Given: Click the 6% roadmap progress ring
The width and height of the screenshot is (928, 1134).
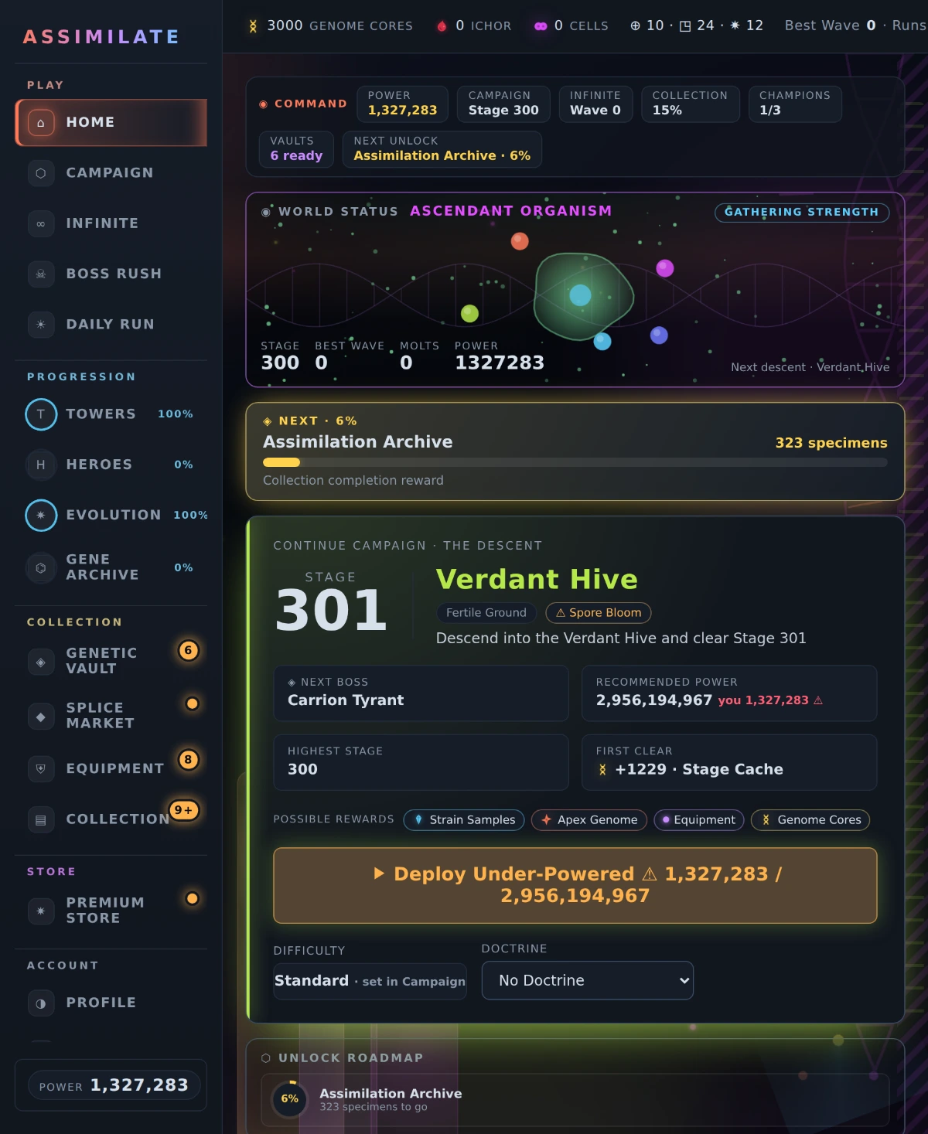Looking at the screenshot, I should [x=290, y=1099].
